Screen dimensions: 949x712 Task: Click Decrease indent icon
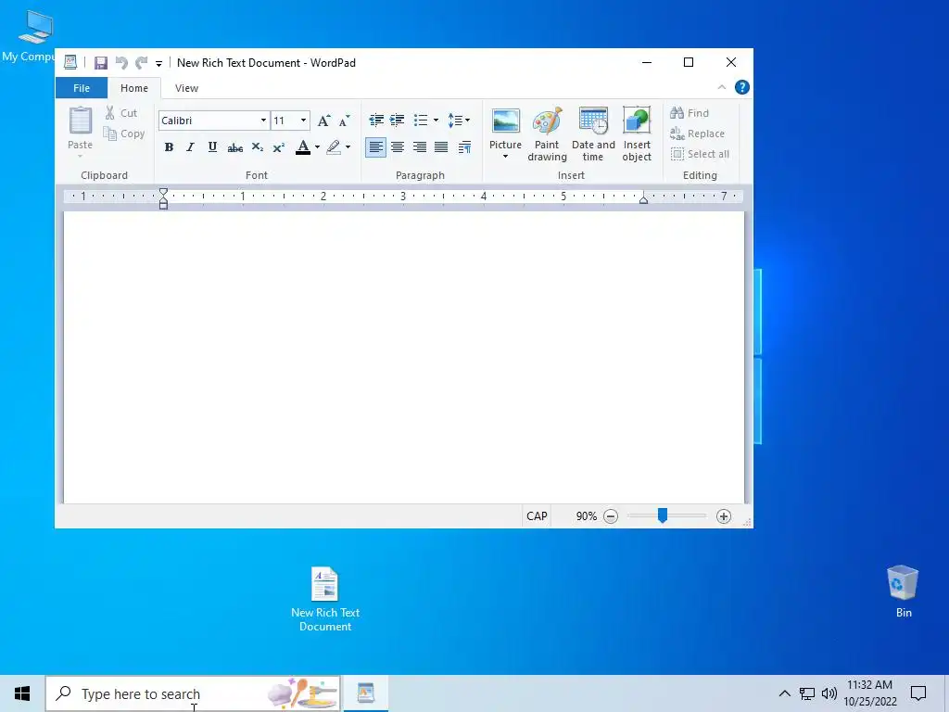pyautogui.click(x=376, y=120)
